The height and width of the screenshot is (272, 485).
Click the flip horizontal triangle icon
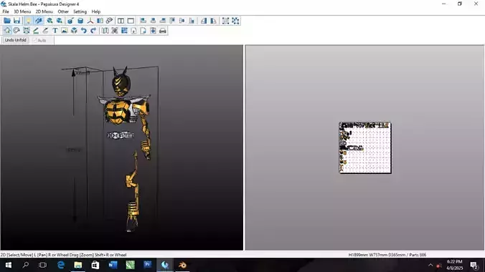(x=204, y=21)
